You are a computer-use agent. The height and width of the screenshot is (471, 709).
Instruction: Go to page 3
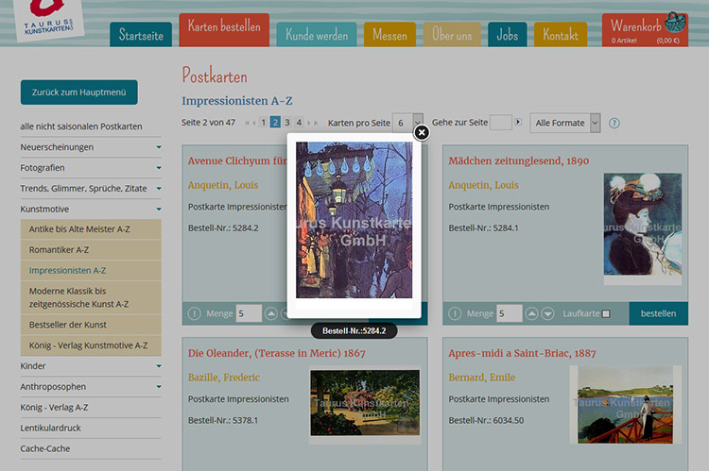click(x=287, y=123)
